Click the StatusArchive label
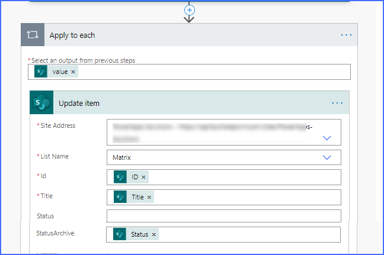 tap(55, 233)
